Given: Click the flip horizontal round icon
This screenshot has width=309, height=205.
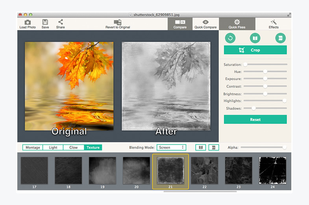Looking at the screenshot, I should tap(255, 38).
